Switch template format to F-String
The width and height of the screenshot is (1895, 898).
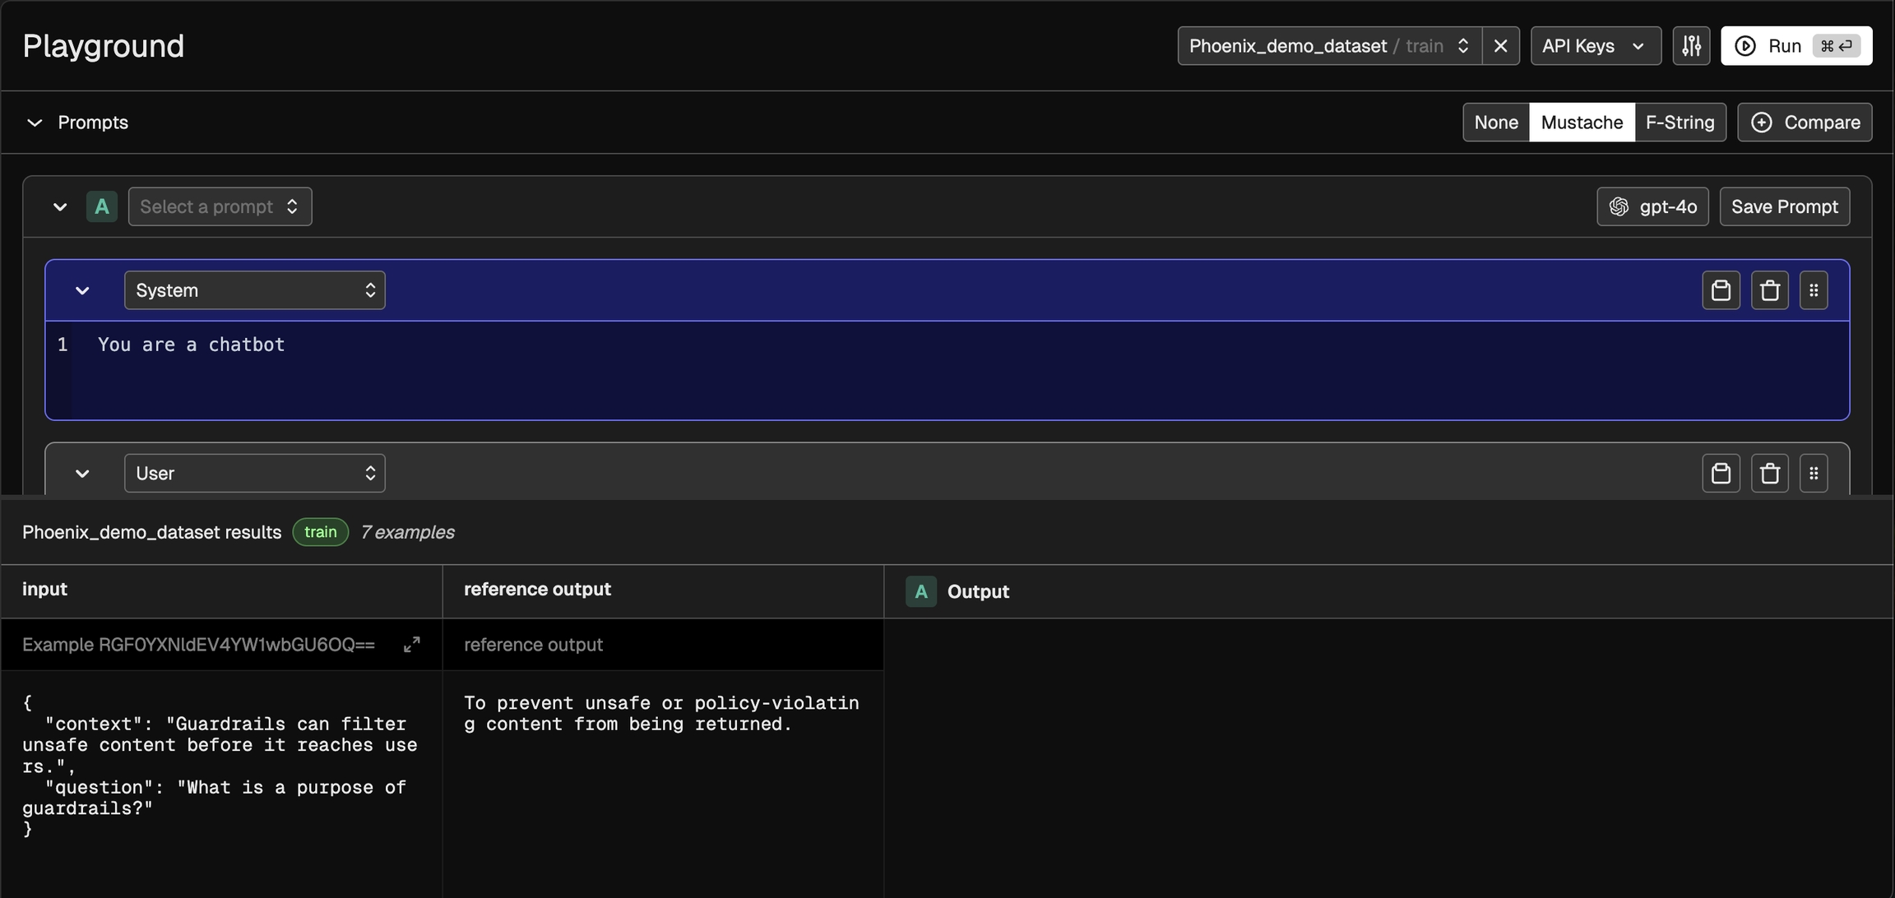coord(1680,123)
